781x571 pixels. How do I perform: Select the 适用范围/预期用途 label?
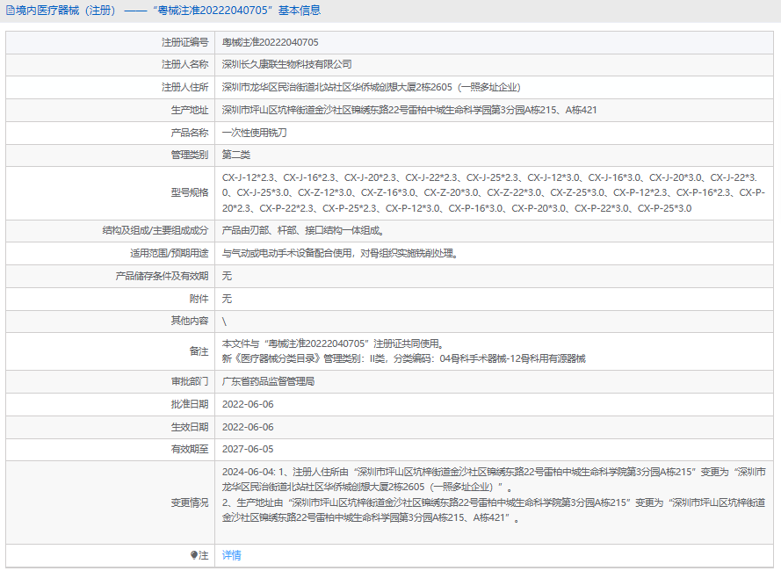click(x=170, y=253)
